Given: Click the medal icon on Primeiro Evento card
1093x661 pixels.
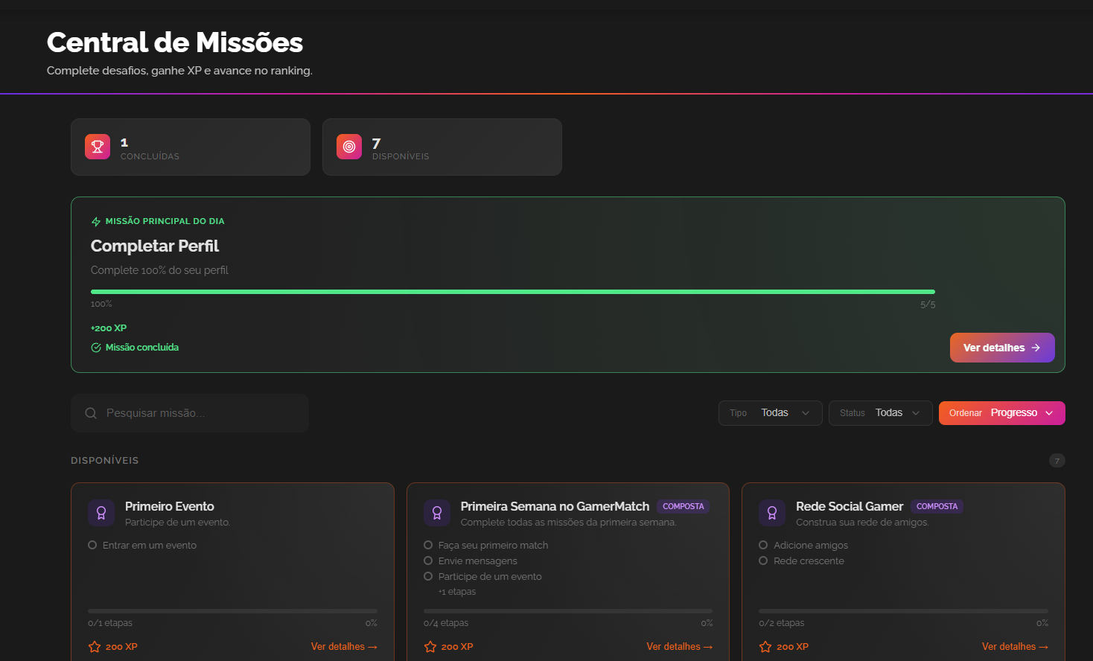Looking at the screenshot, I should click(x=101, y=513).
